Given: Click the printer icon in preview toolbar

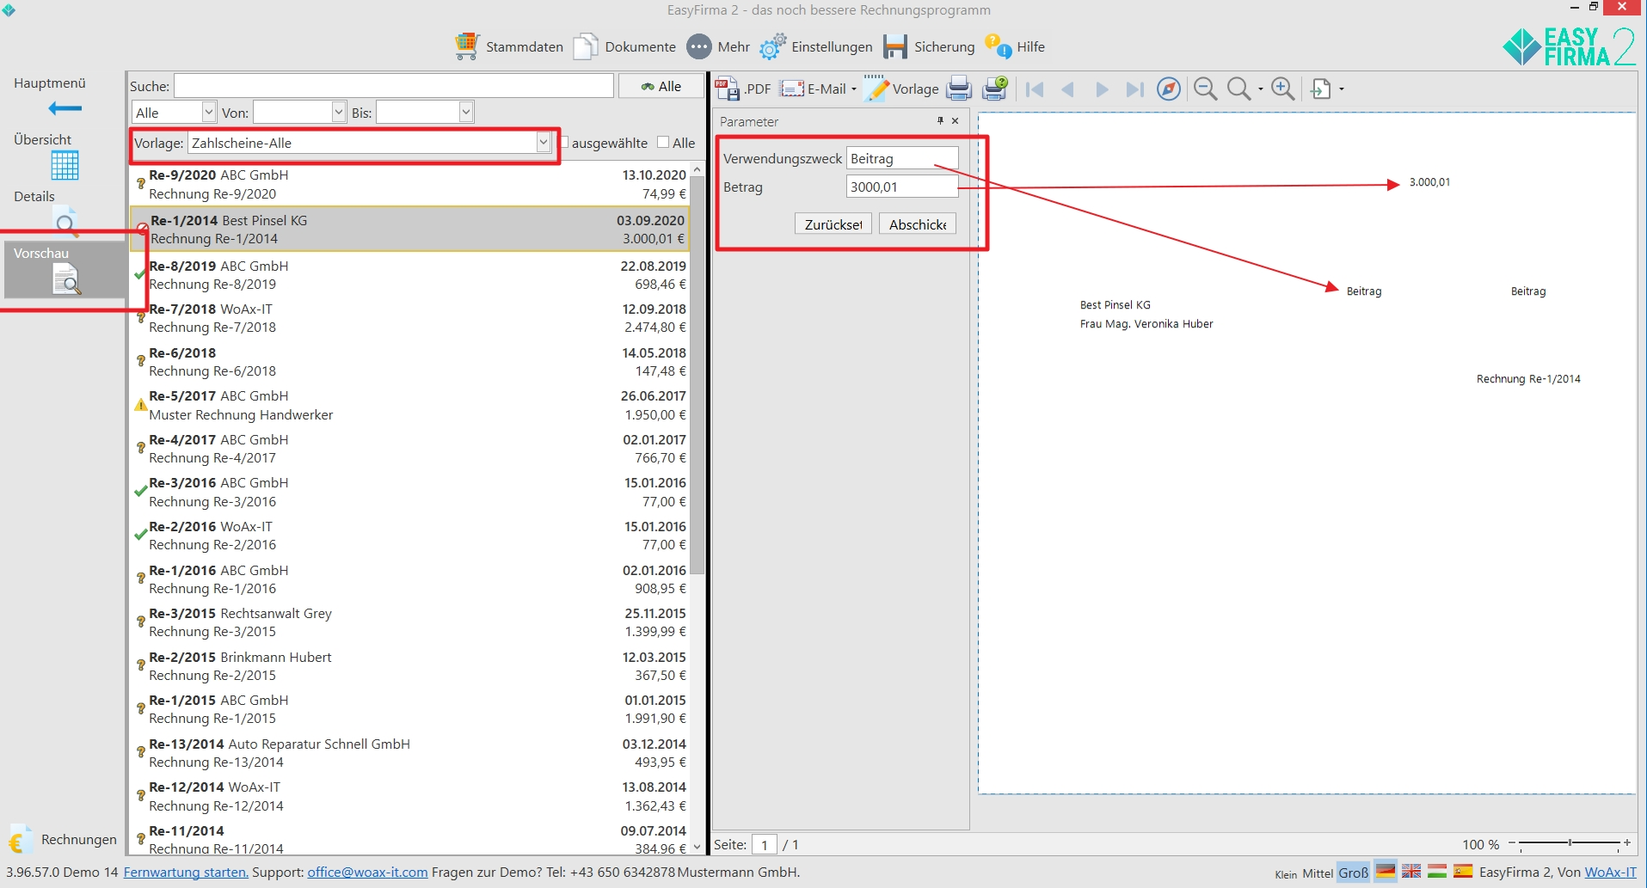Looking at the screenshot, I should (959, 89).
